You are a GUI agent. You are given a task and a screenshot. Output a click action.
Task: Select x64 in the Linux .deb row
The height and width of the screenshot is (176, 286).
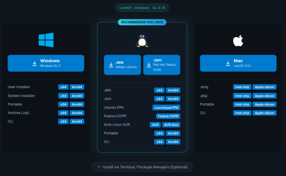tap(159, 90)
